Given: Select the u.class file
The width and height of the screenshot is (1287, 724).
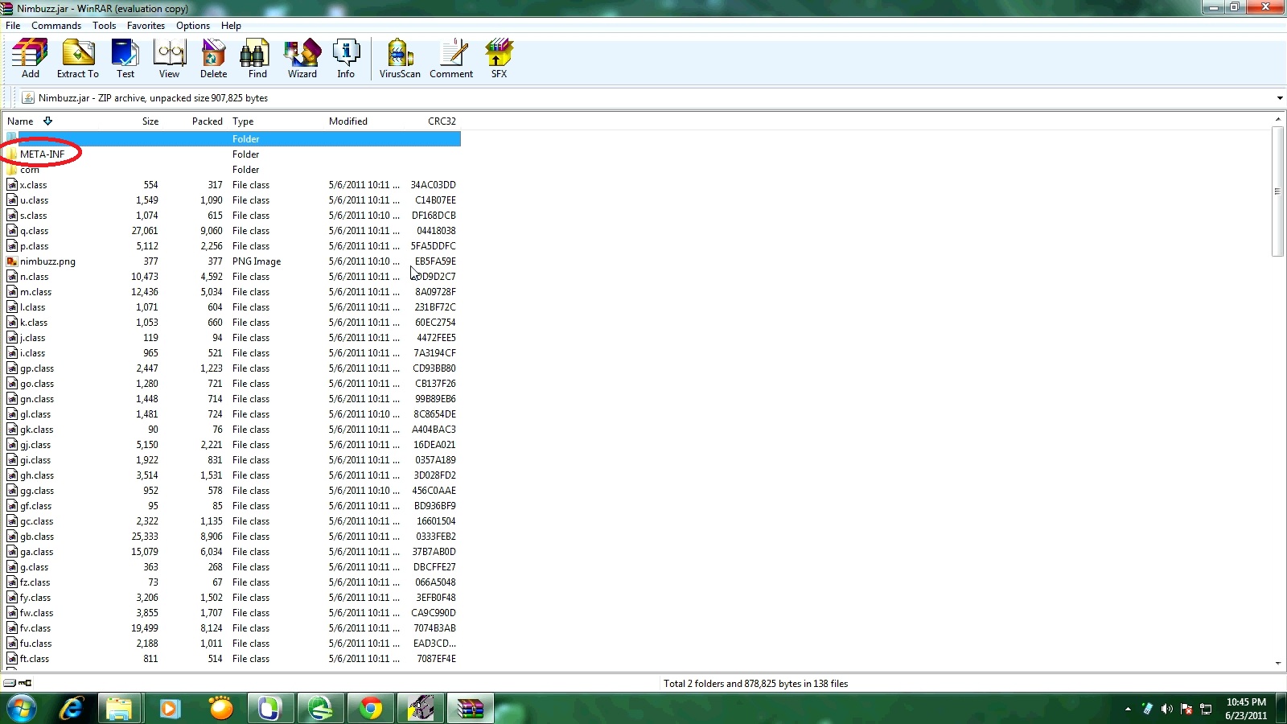Looking at the screenshot, I should pyautogui.click(x=34, y=200).
